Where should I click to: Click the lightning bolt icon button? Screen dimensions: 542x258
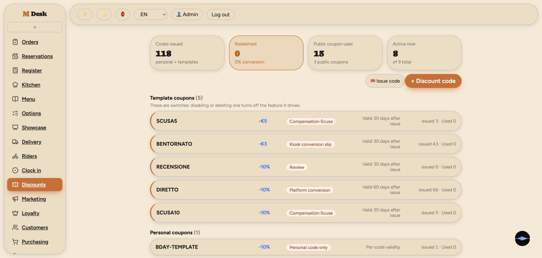(85, 14)
